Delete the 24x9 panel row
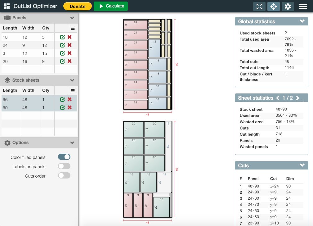Viewport: 313px width, 226px height. [x=69, y=45]
